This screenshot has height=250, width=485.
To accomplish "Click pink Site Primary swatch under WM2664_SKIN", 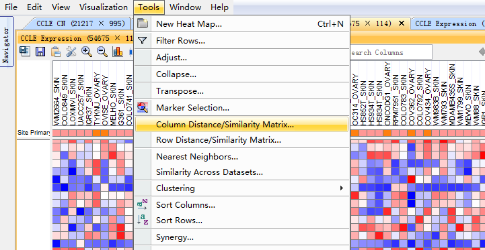I will tap(57, 133).
